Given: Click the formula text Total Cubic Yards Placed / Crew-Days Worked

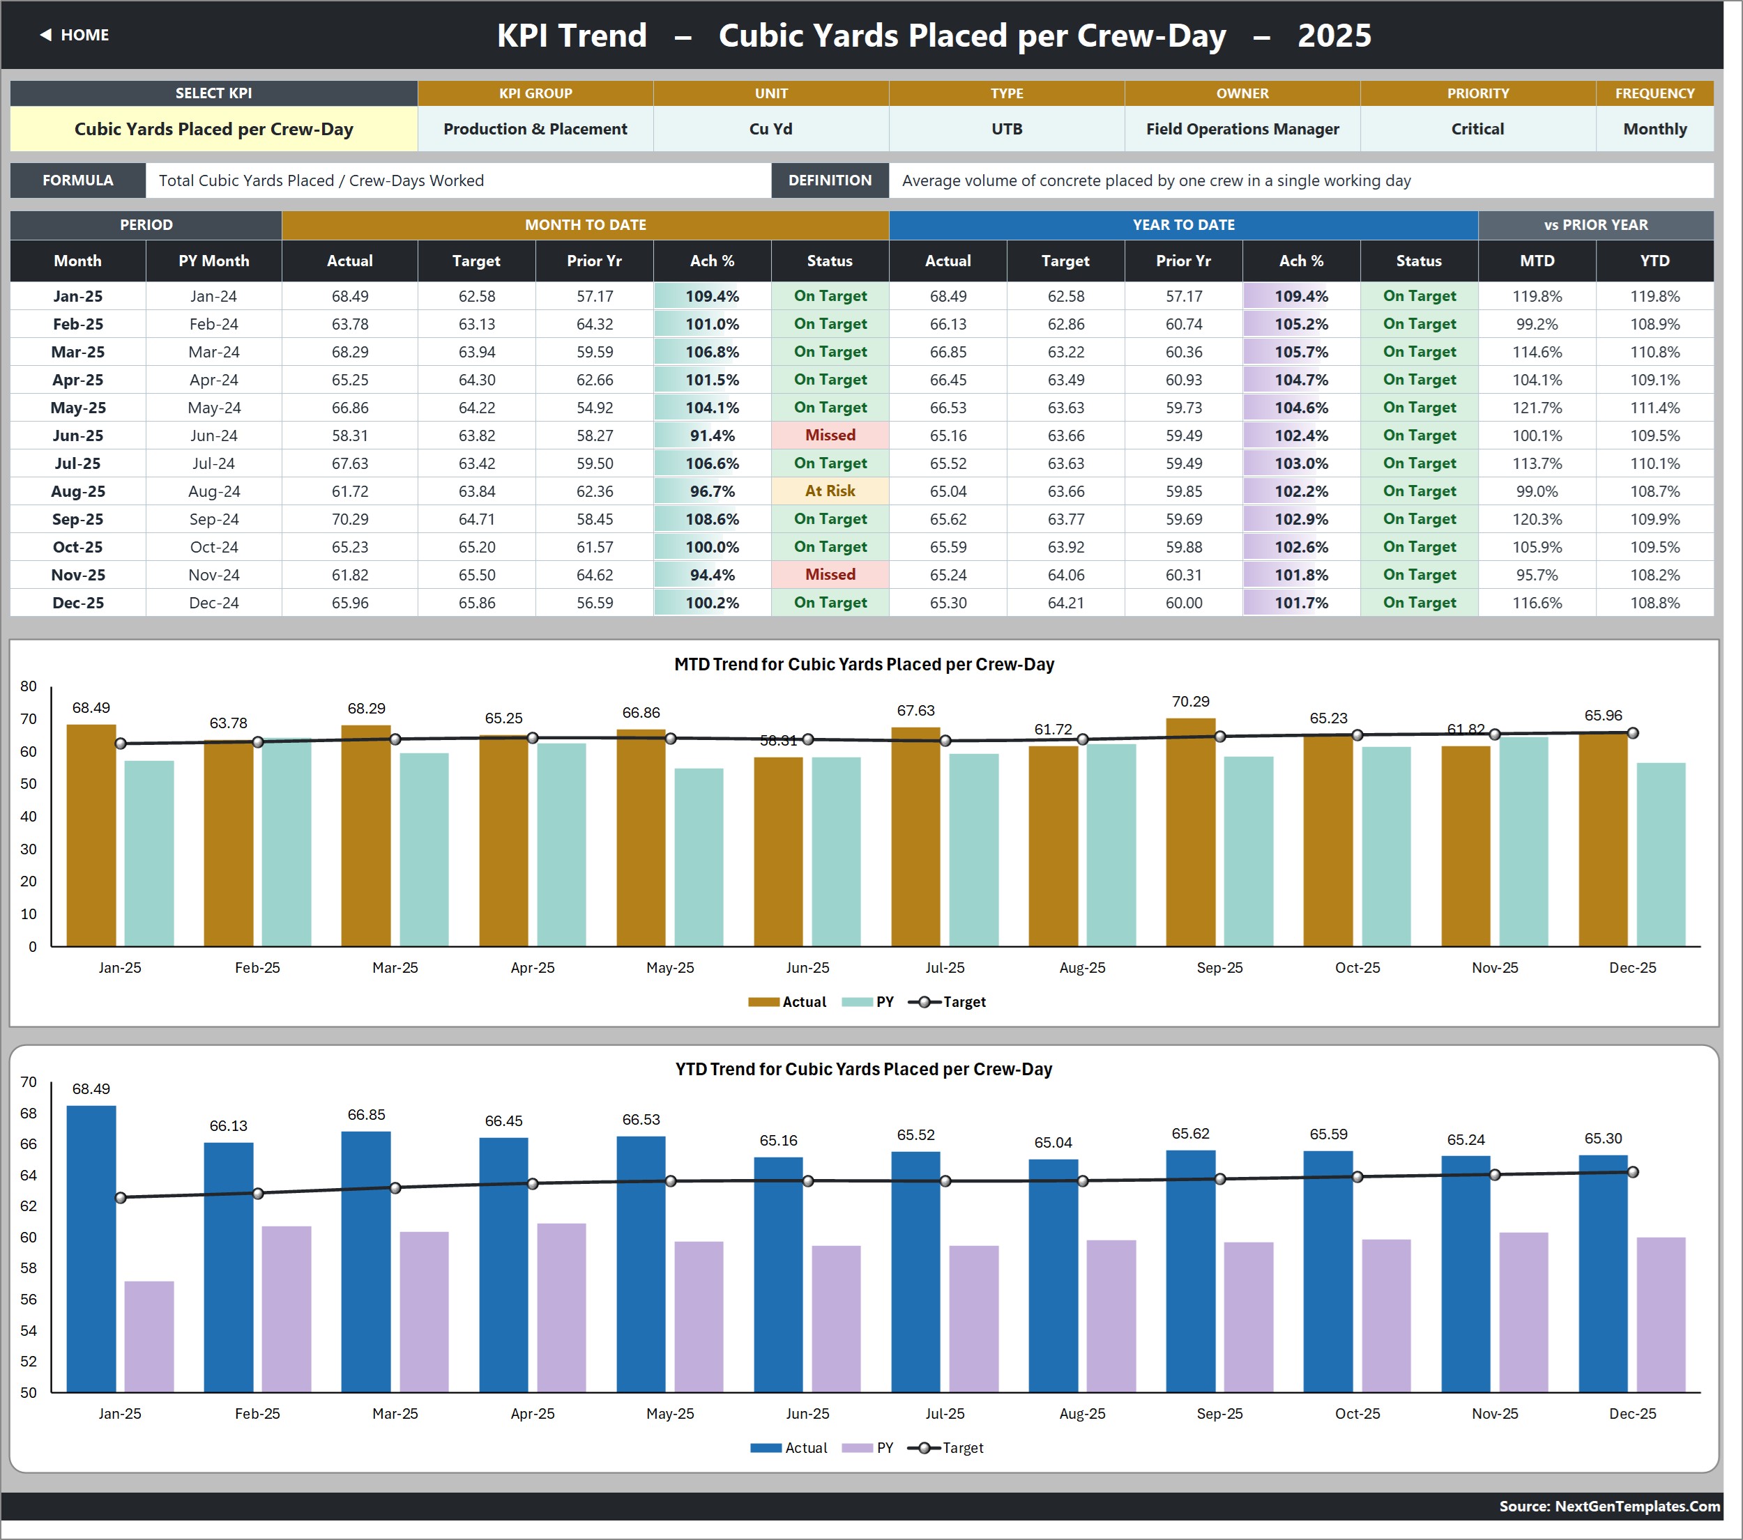Looking at the screenshot, I should click(321, 180).
